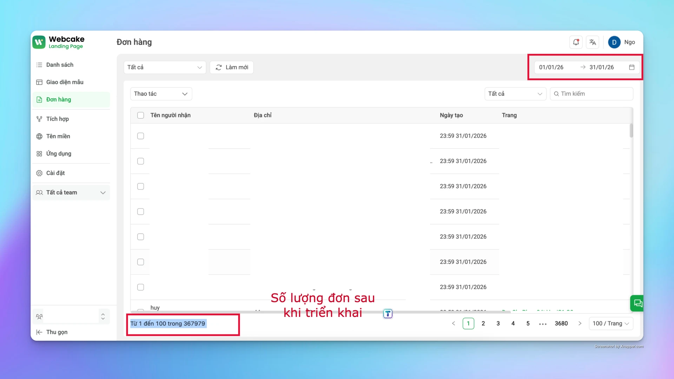Expand the Tất cả team section

tap(103, 192)
